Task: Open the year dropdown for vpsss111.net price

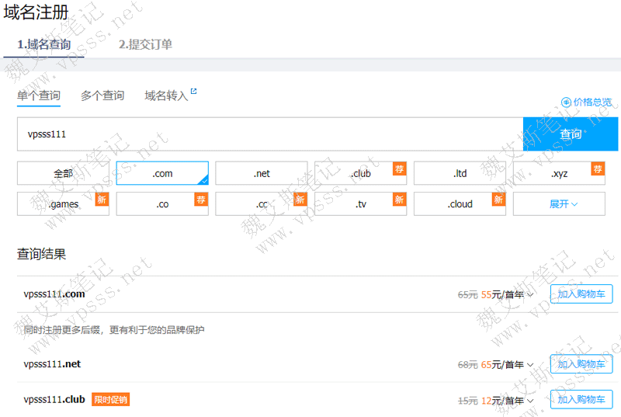Action: point(530,364)
